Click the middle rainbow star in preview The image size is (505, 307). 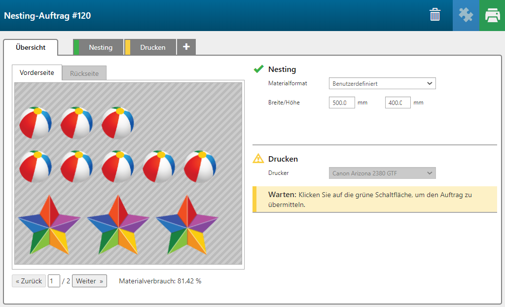tap(118, 224)
